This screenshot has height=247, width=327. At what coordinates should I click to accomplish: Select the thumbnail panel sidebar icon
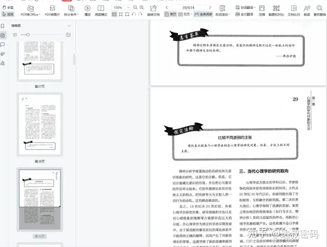click(3, 35)
